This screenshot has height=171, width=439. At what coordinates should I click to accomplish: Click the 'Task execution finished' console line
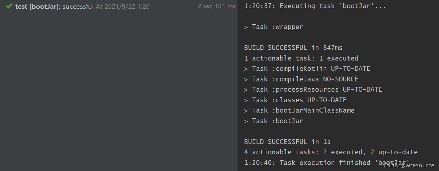coord(313,163)
